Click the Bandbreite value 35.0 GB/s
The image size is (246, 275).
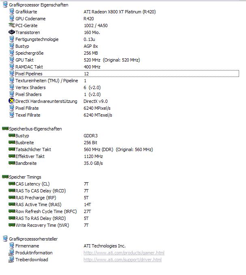point(93,163)
